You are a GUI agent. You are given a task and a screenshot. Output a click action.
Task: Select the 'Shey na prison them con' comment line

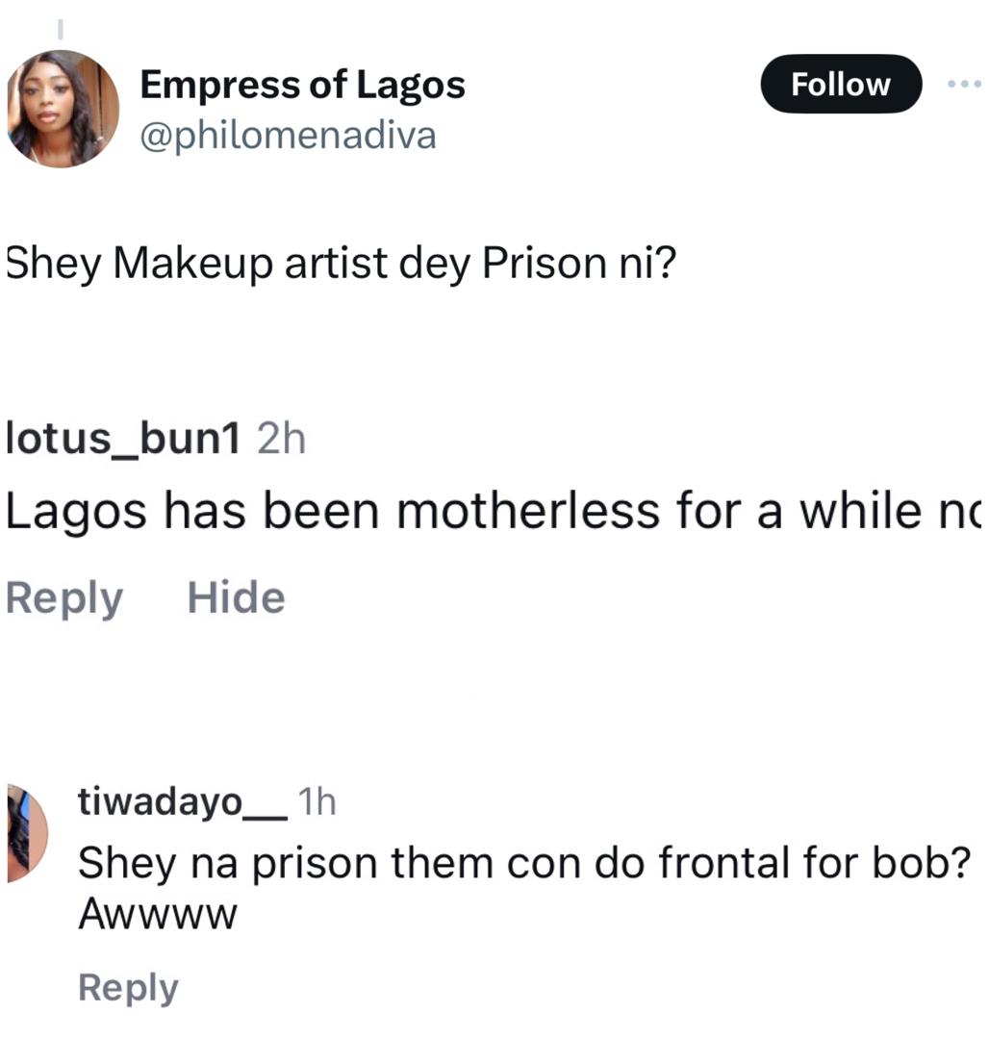click(520, 862)
